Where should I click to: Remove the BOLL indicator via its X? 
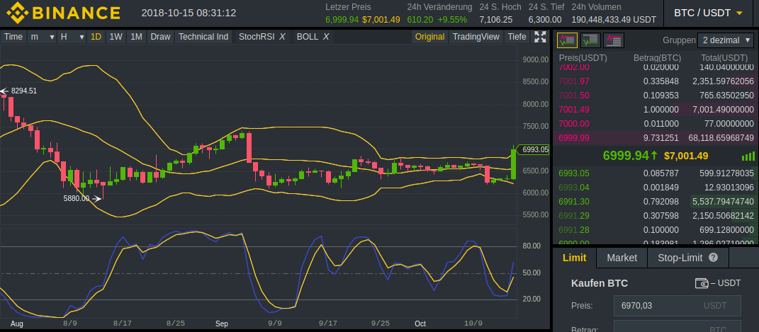pos(326,37)
